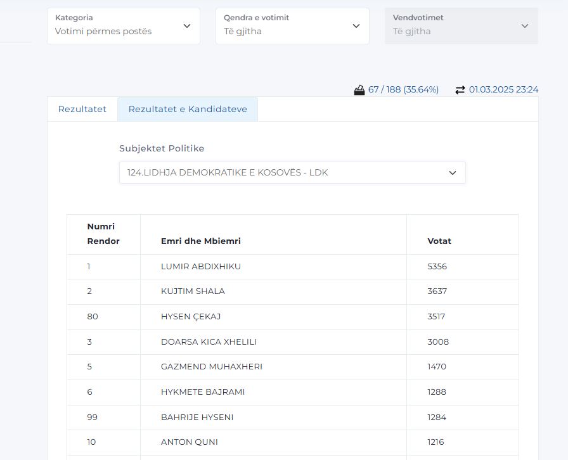Click the 01.03.2025 23:24 update timestamp
568x460 pixels.
coord(503,90)
